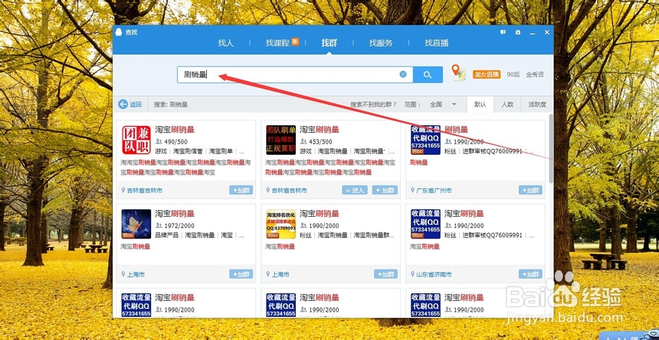Click 淘宝刷销量 title of the 1972/2000 group

pyautogui.click(x=175, y=213)
